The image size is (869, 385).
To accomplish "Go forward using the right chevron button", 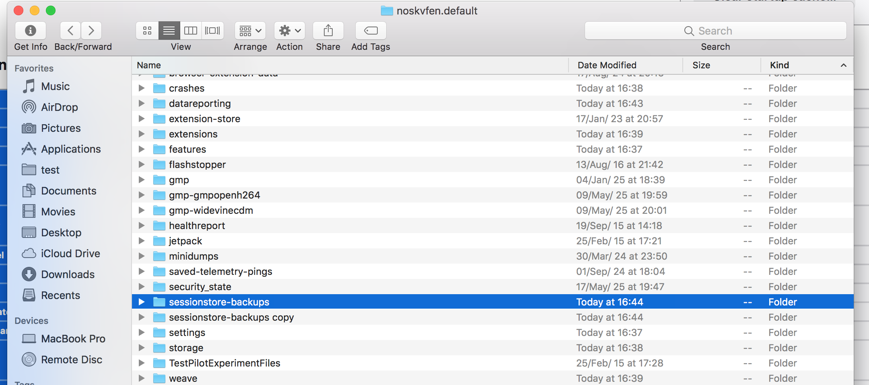I will [x=91, y=31].
